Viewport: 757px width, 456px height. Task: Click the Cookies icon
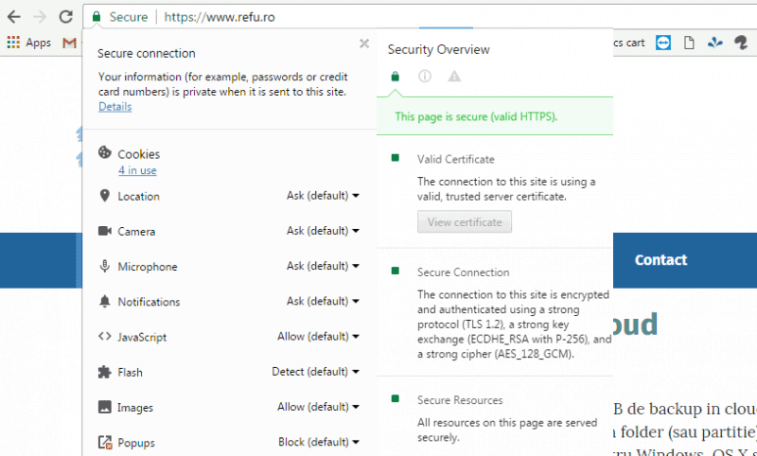[x=104, y=152]
